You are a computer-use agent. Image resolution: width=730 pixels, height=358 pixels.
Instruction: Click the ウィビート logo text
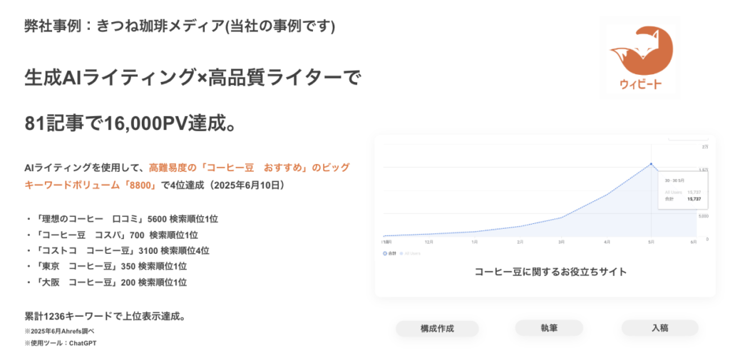(x=640, y=86)
